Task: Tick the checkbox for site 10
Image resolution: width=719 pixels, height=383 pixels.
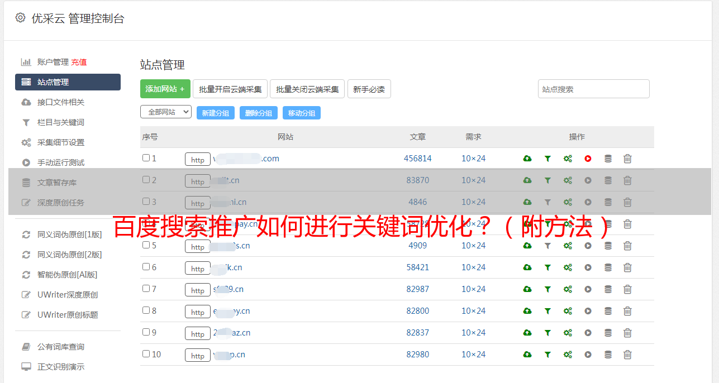Action: click(146, 354)
